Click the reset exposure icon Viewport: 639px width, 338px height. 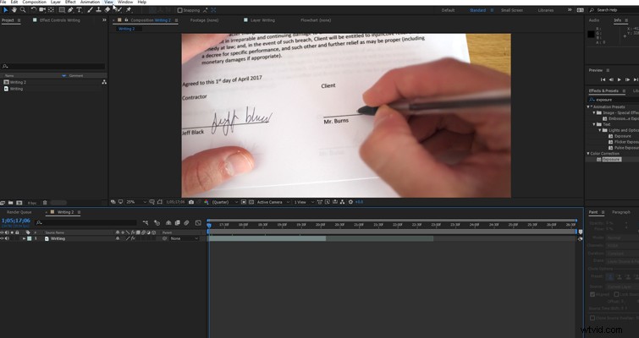pos(350,202)
